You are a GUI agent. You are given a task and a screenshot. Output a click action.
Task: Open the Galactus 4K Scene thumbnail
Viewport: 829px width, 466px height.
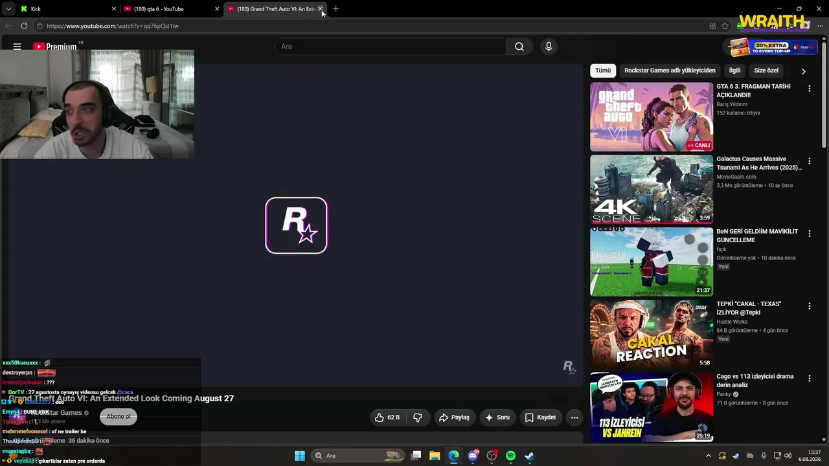651,189
